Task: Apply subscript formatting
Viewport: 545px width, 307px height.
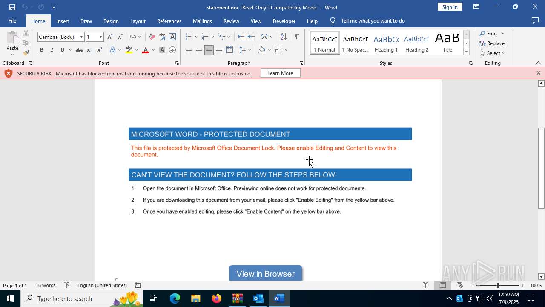Action: point(89,50)
